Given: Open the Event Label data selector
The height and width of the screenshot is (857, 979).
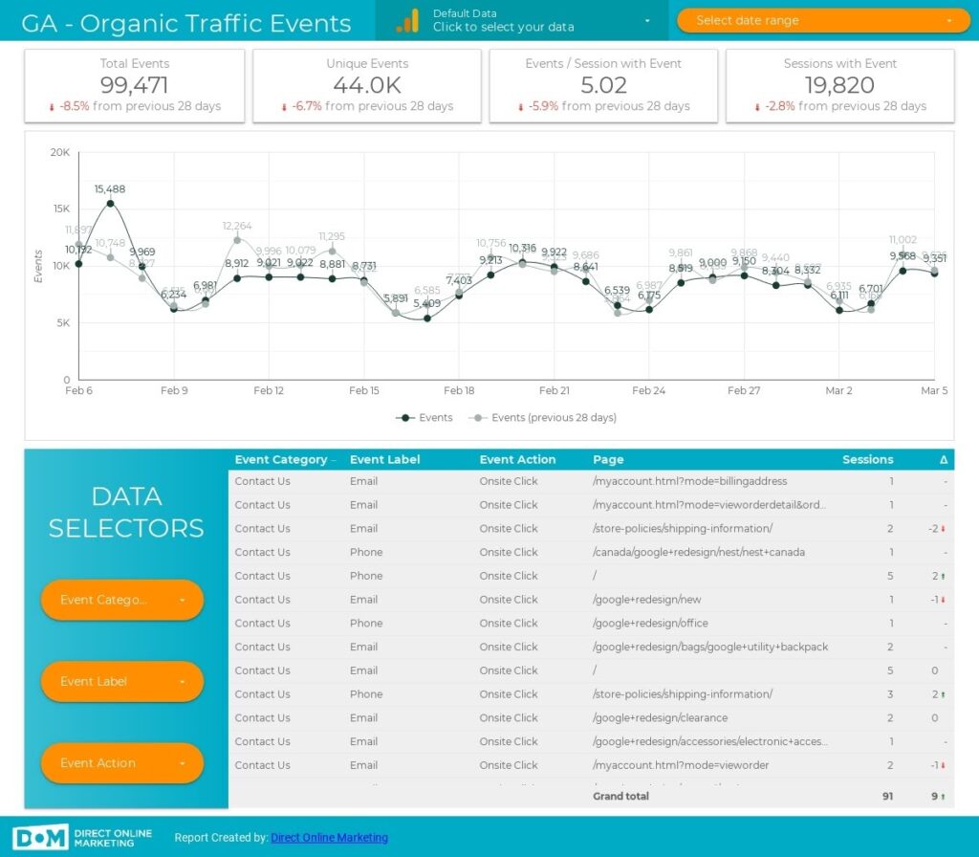Looking at the screenshot, I should pyautogui.click(x=121, y=681).
